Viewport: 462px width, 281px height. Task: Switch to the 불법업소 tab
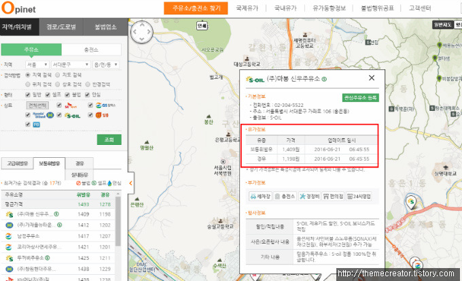tap(105, 27)
